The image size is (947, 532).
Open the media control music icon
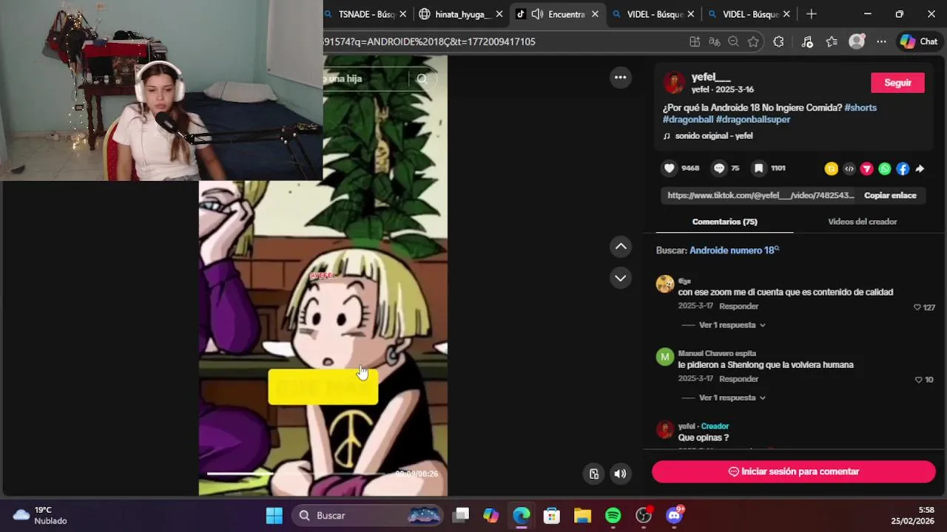point(807,42)
